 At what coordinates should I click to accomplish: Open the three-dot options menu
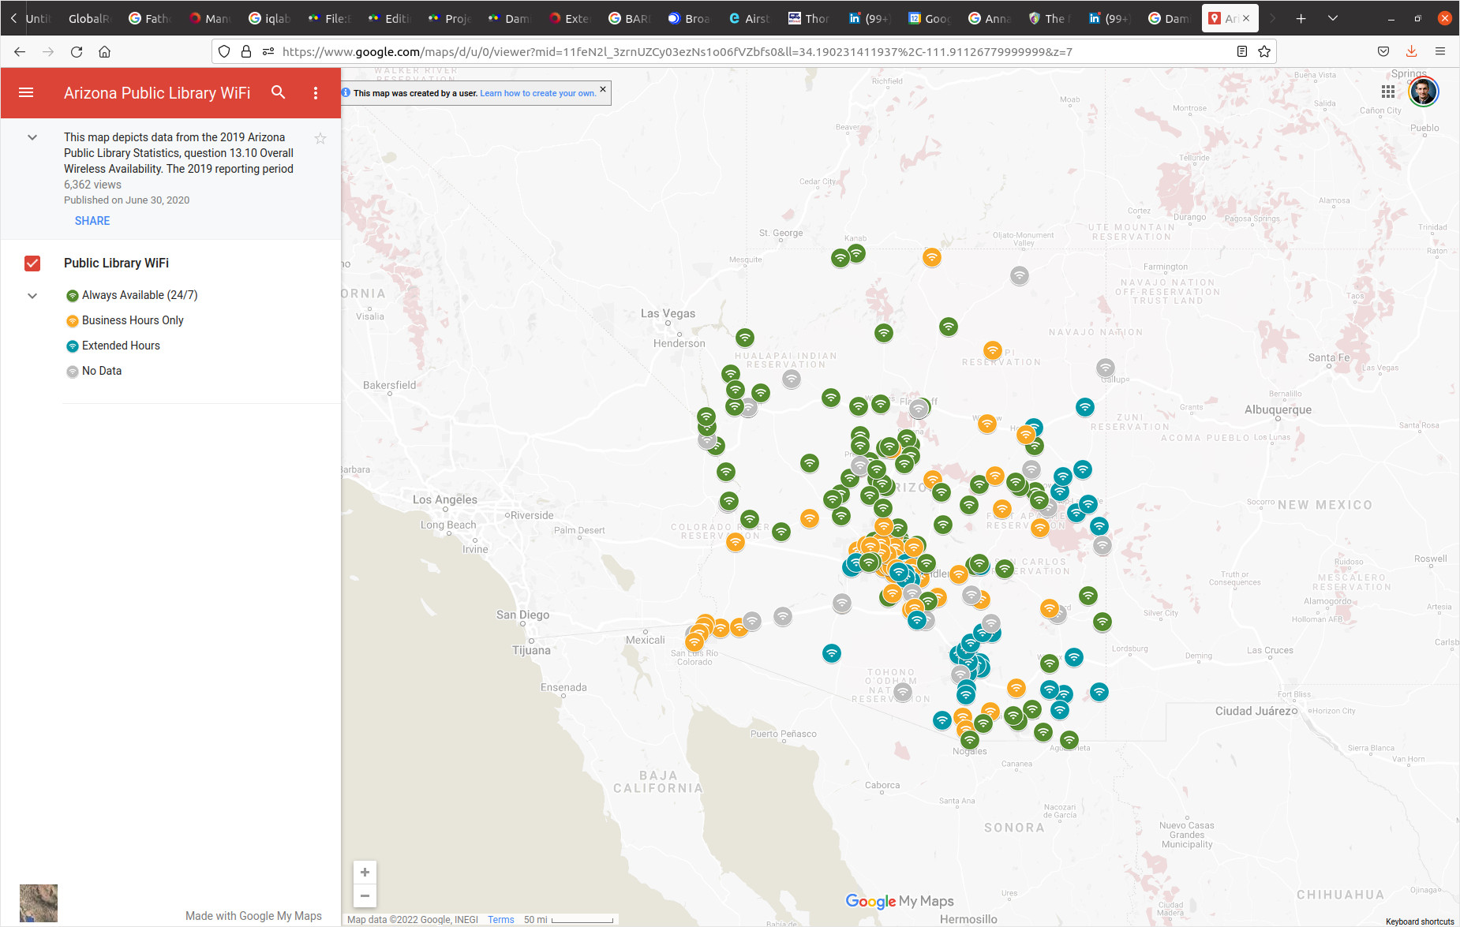[316, 93]
